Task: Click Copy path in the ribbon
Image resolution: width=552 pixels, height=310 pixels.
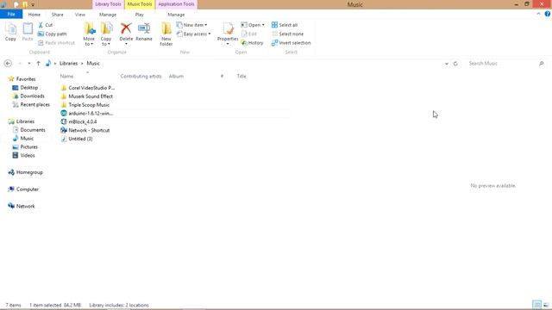Action: point(52,34)
